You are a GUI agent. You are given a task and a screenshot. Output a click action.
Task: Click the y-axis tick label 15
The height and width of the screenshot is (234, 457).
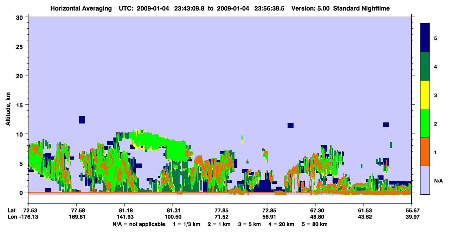20,105
